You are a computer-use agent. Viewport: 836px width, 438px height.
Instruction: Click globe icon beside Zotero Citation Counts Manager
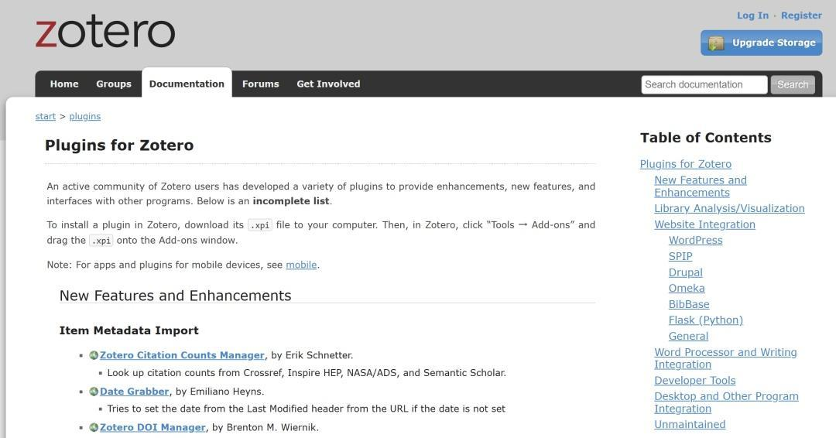coord(94,355)
